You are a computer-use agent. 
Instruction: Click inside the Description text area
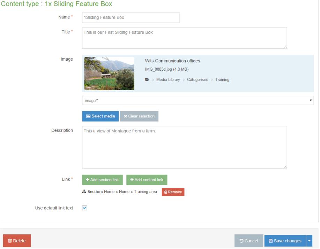185,147
